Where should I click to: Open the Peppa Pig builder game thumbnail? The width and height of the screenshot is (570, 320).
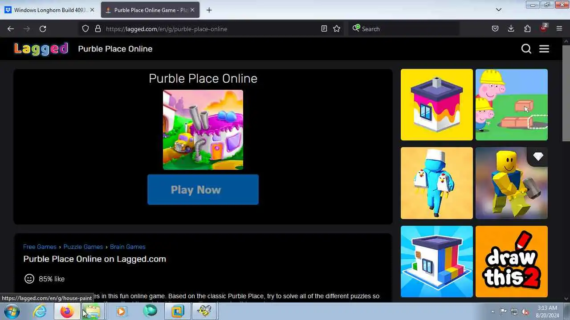[512, 104]
